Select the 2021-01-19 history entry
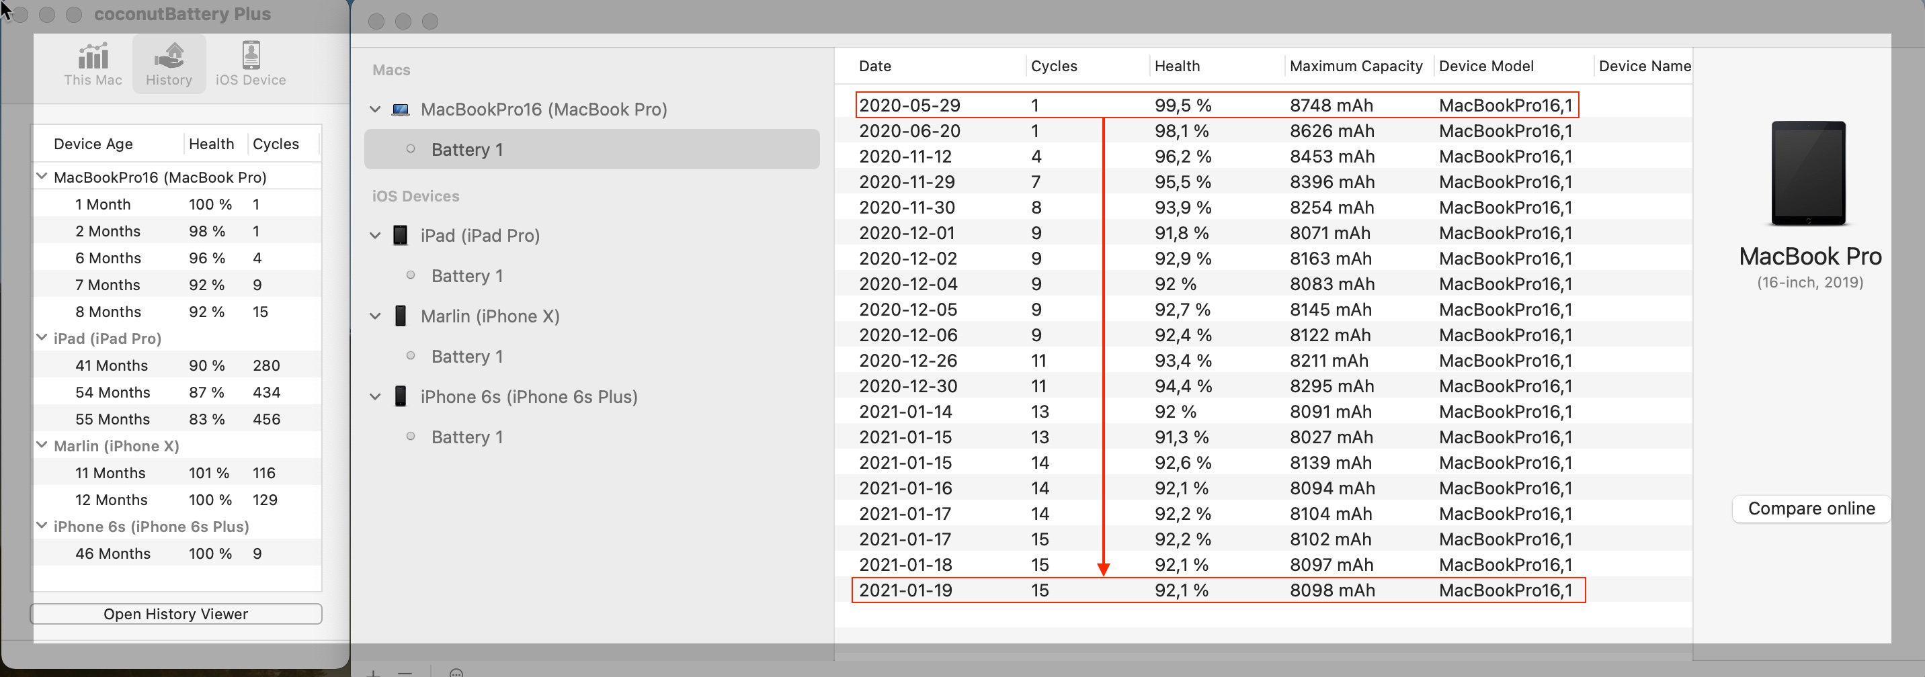The image size is (1925, 677). pyautogui.click(x=1263, y=590)
